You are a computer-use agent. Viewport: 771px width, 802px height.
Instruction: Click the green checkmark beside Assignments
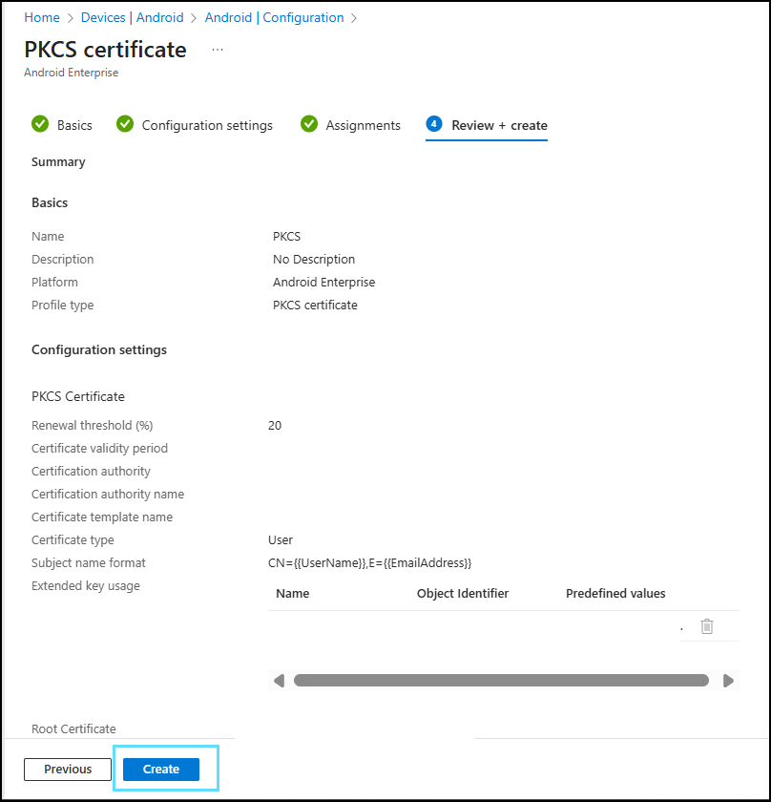309,124
